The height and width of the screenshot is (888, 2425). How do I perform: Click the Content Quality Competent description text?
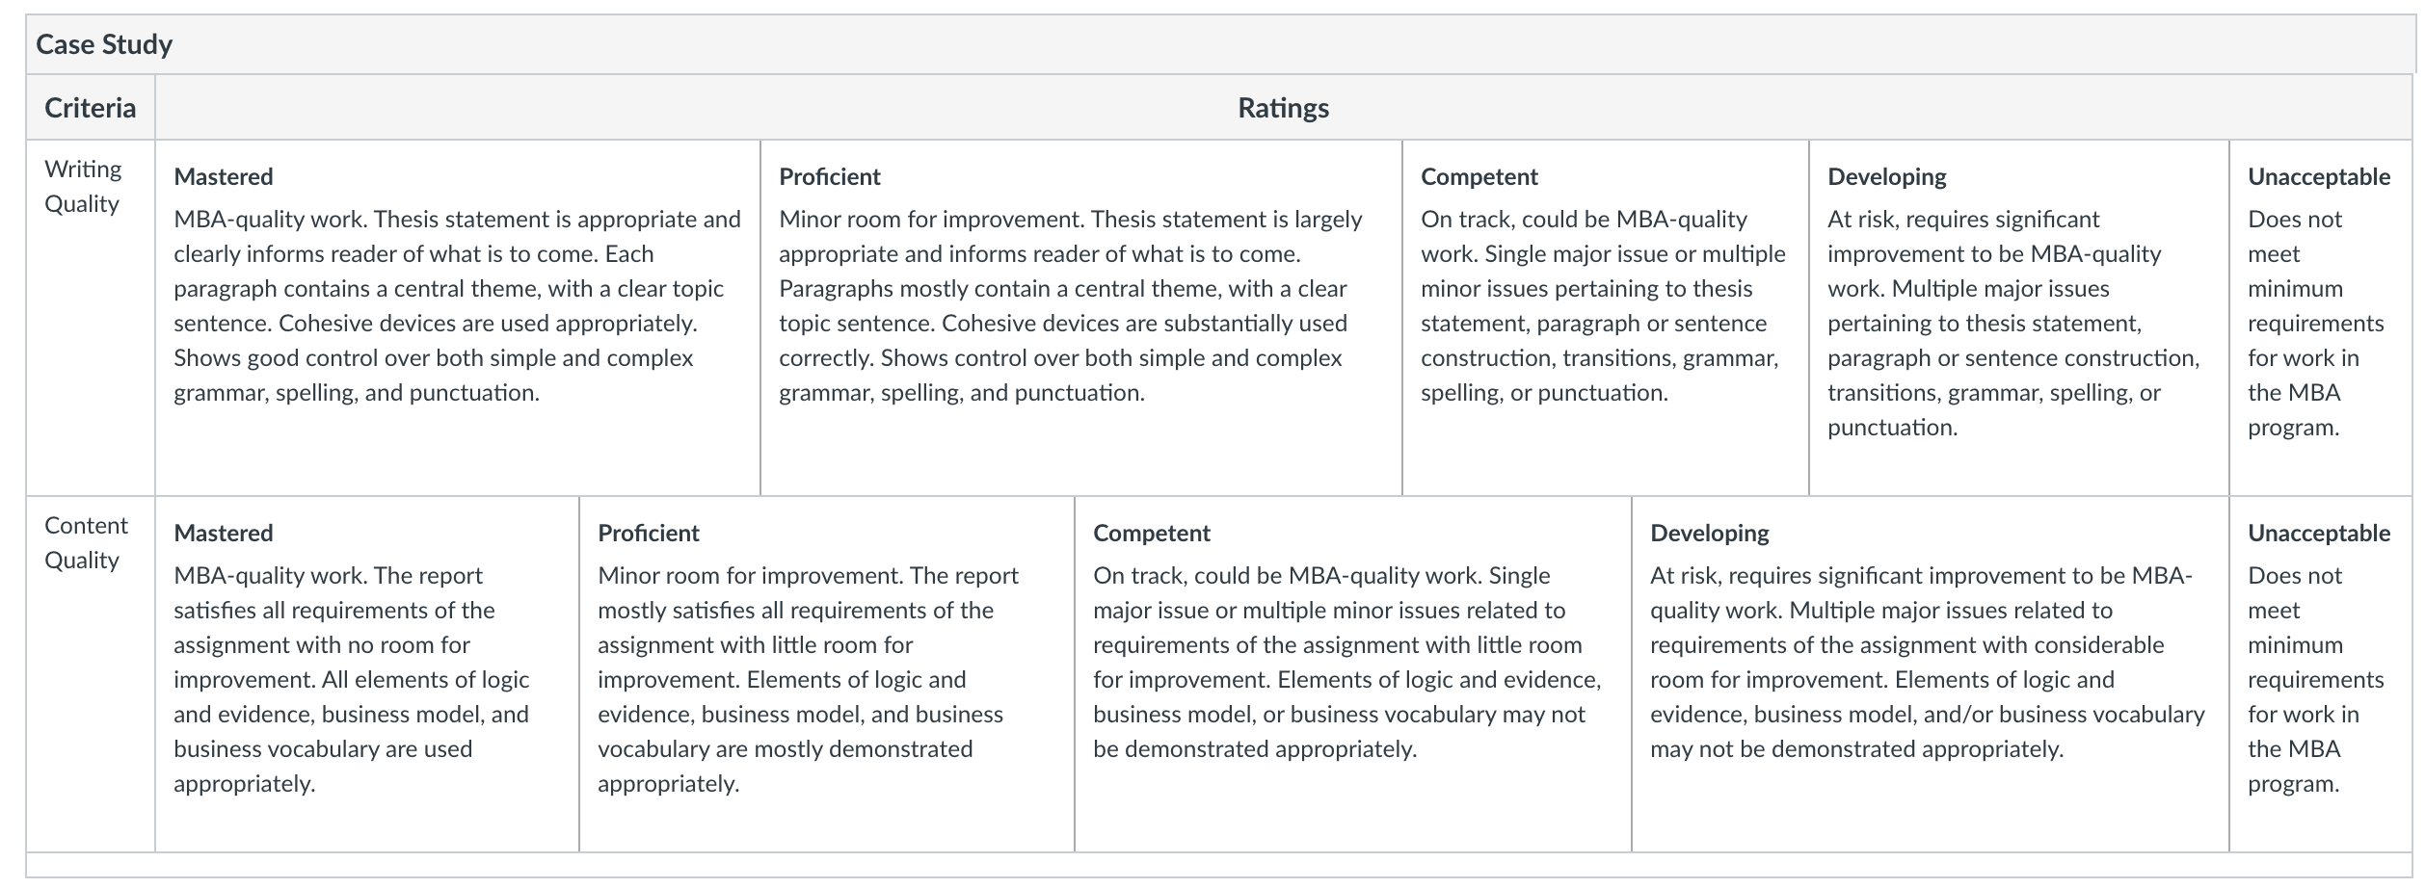1347,663
